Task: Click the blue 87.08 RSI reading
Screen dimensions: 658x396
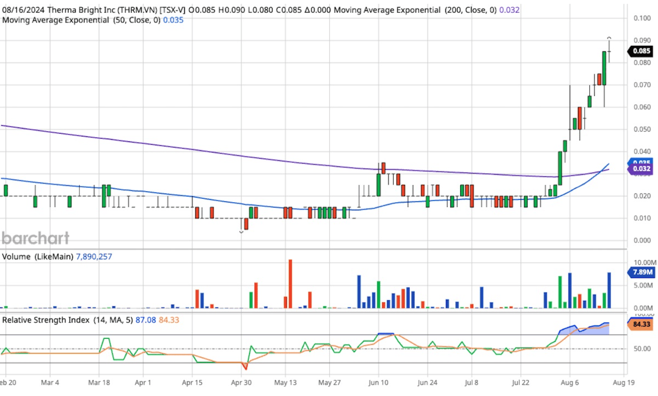Action: pos(146,320)
